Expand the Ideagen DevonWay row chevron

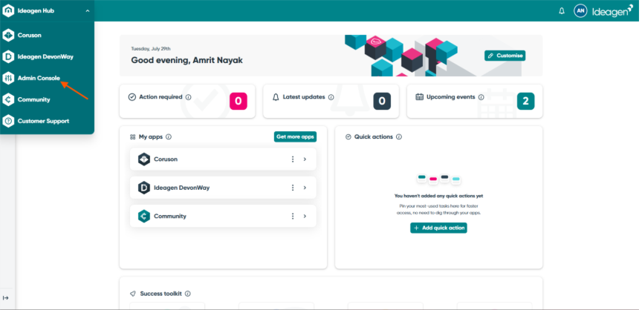[305, 188]
